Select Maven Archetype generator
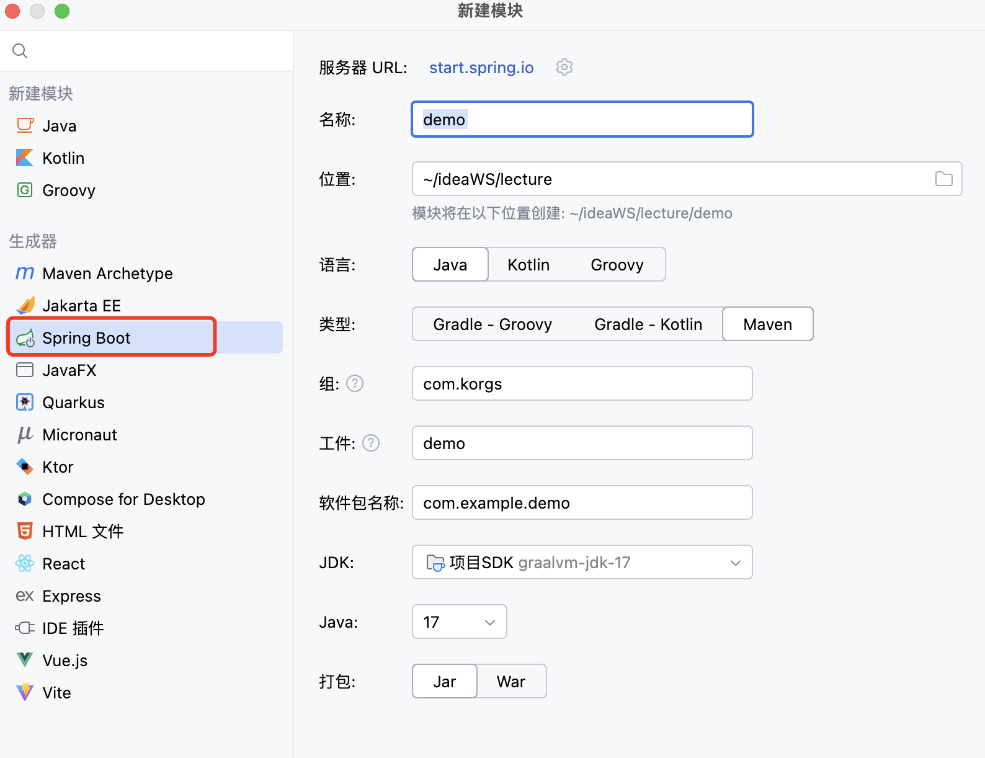This screenshot has height=758, width=985. (146, 273)
